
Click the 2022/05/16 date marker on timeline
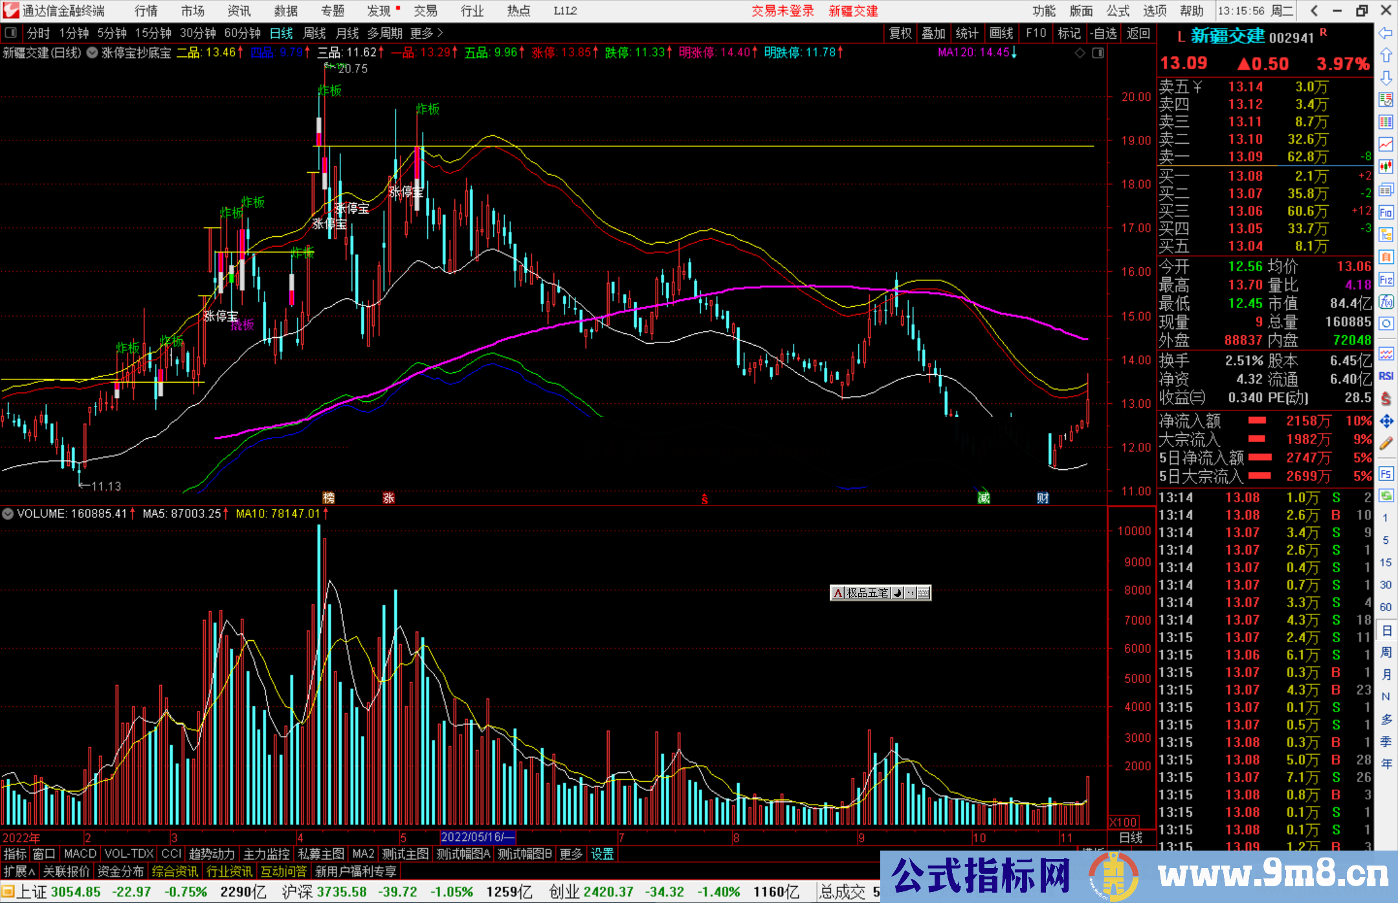point(477,838)
